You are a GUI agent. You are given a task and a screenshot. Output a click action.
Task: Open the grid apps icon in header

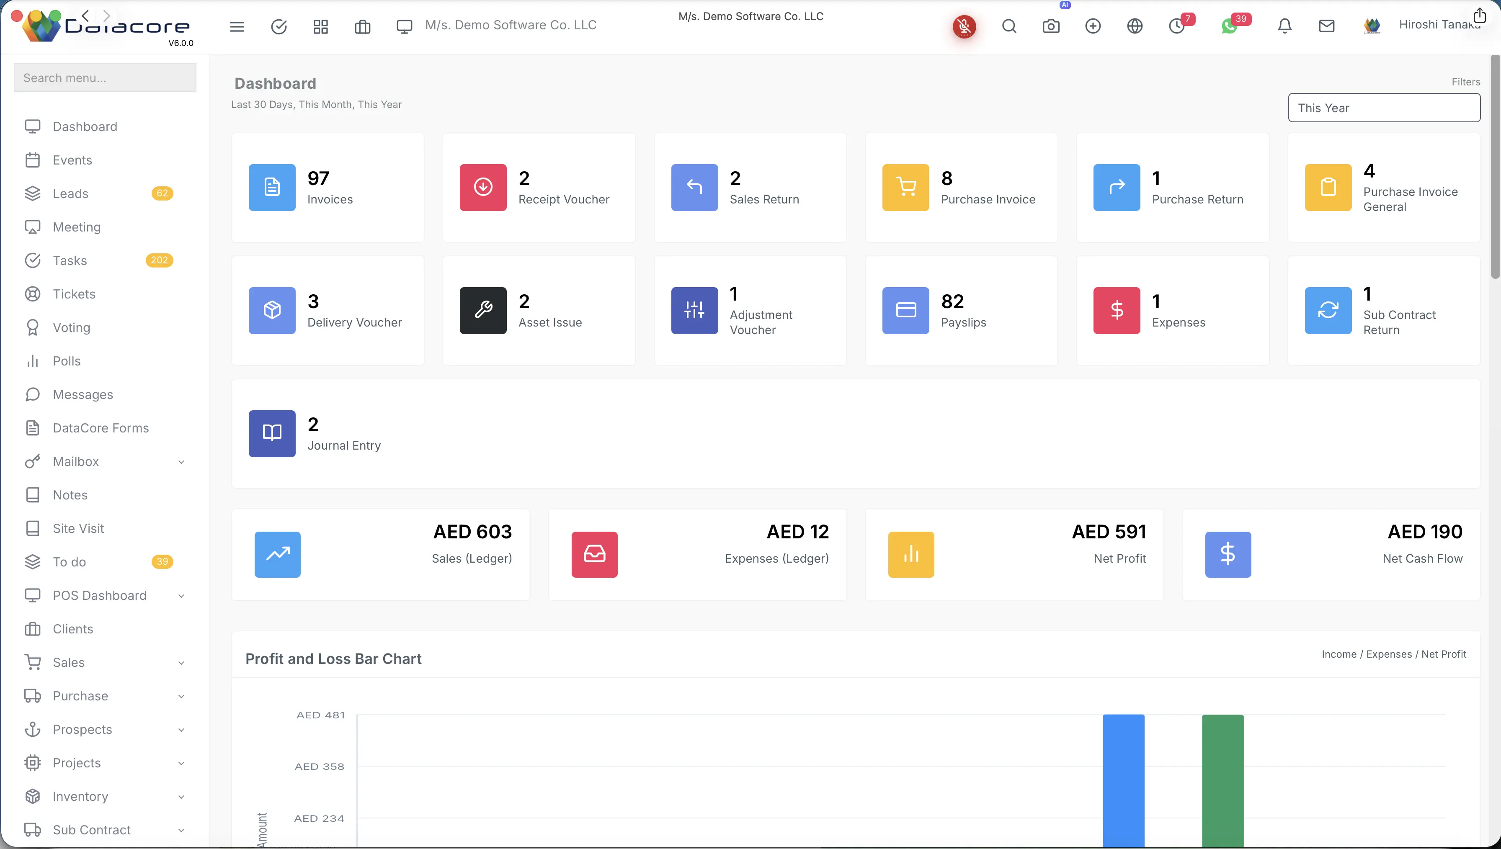321,26
